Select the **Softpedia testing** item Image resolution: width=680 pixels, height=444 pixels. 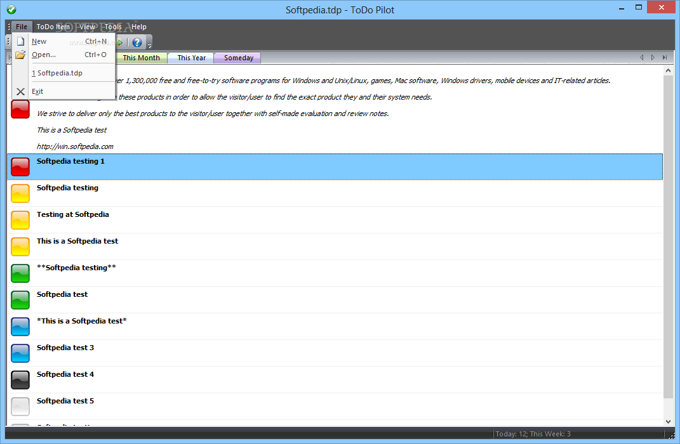point(335,273)
